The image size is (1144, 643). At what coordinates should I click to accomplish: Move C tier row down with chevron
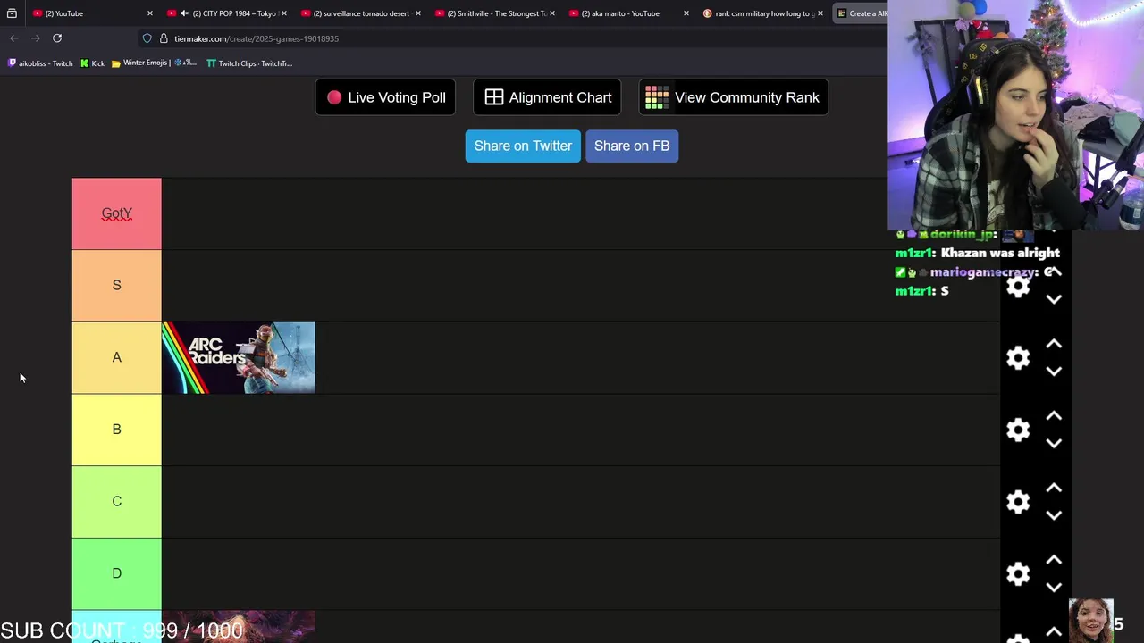(1054, 515)
